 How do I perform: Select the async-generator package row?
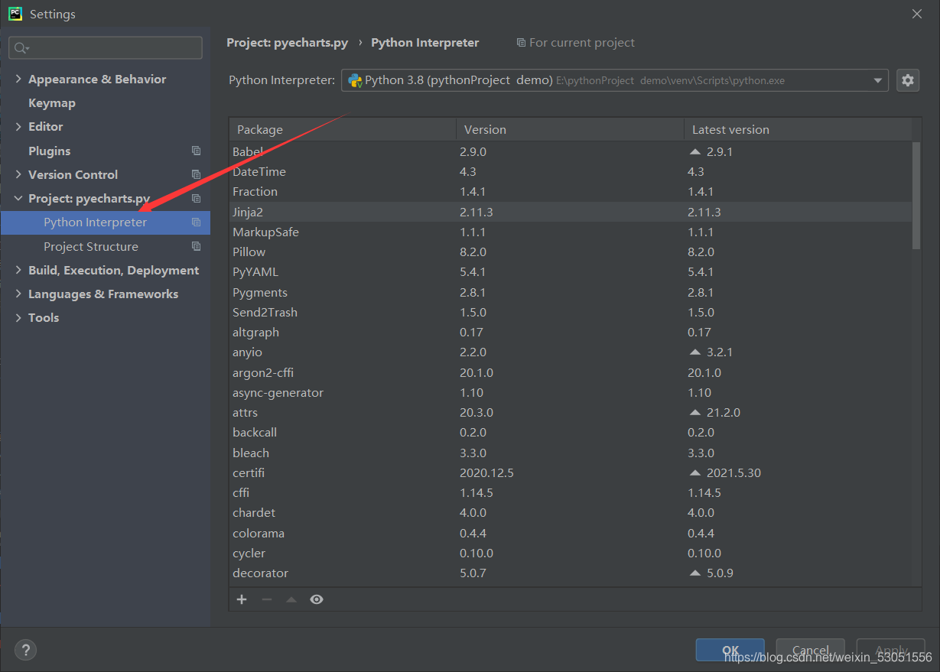[571, 392]
